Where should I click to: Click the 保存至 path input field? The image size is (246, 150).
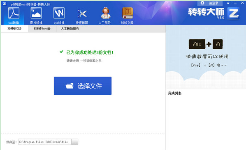point(45,142)
